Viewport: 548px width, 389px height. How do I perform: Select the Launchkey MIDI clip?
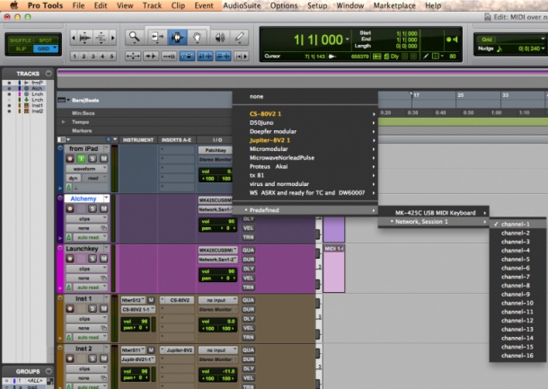pyautogui.click(x=334, y=269)
